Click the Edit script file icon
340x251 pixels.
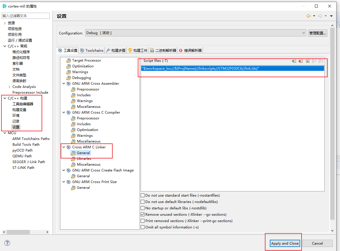pyautogui.click(x=307, y=61)
